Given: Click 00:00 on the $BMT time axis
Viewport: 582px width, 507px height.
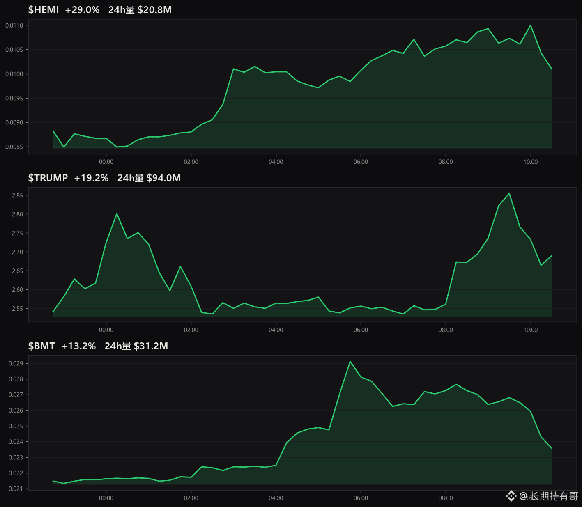Looking at the screenshot, I should 106,498.
